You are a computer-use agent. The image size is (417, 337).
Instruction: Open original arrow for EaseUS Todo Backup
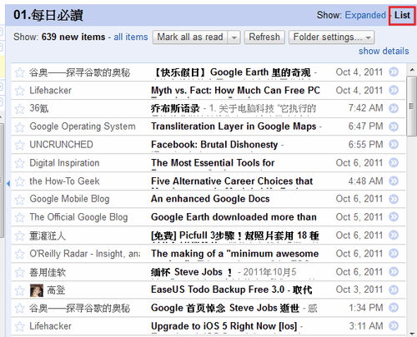point(394,290)
